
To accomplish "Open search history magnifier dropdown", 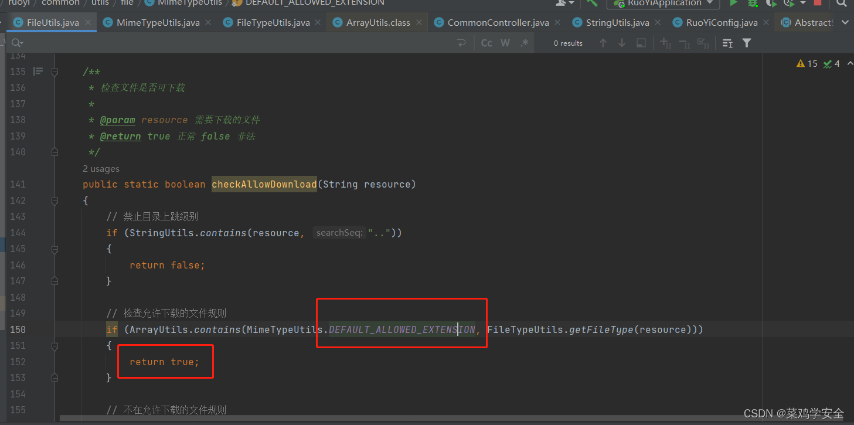I will click(17, 43).
